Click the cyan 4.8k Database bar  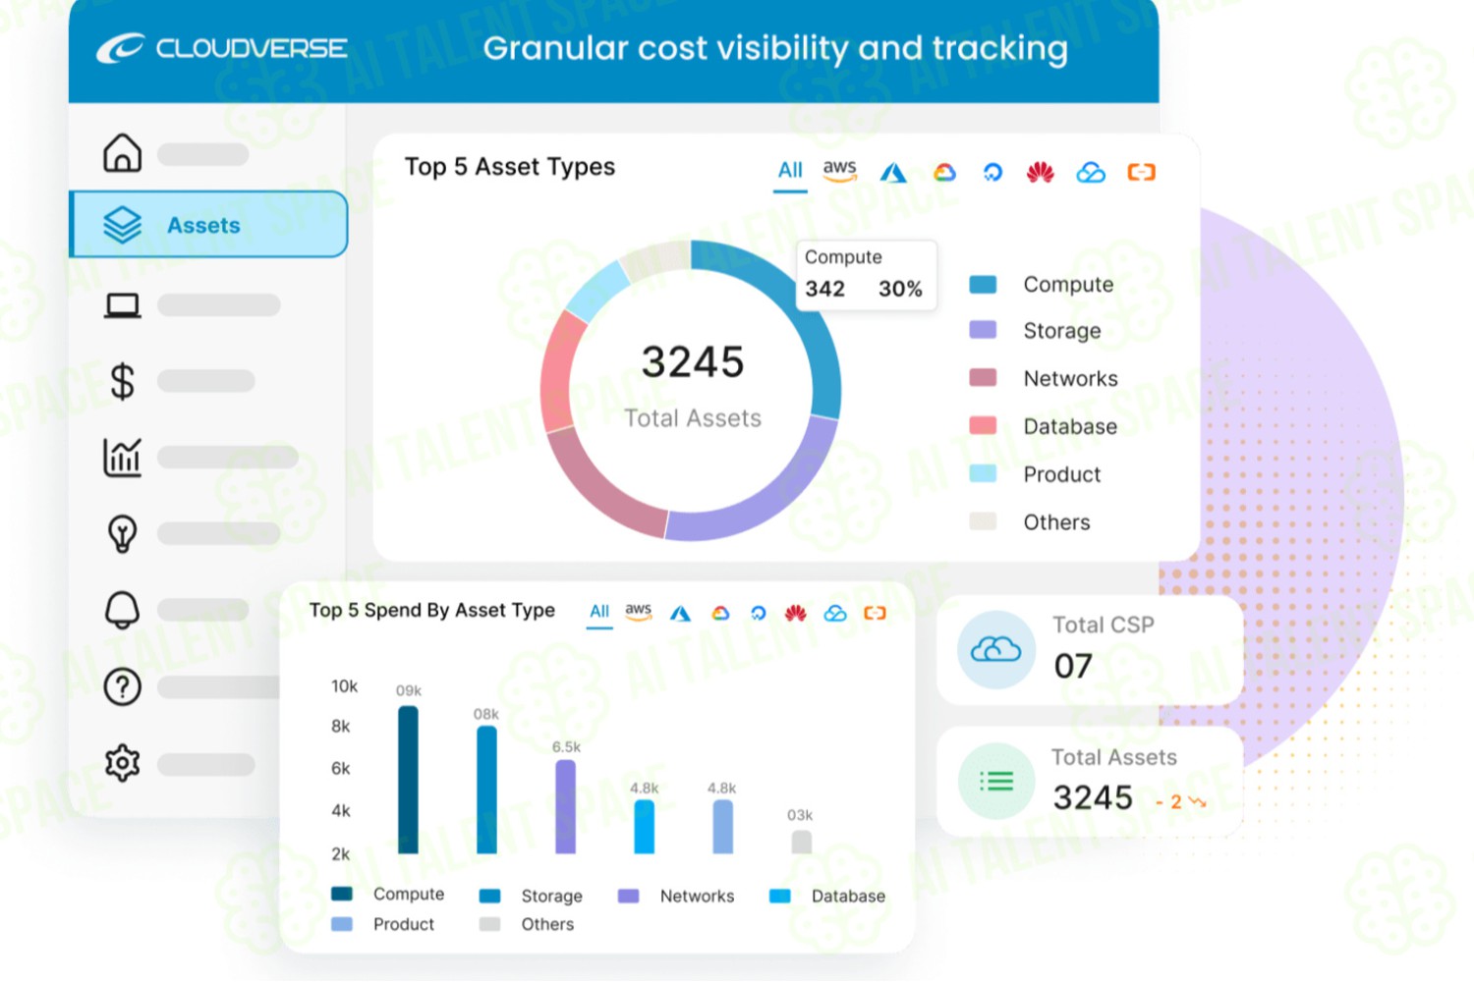click(x=645, y=827)
